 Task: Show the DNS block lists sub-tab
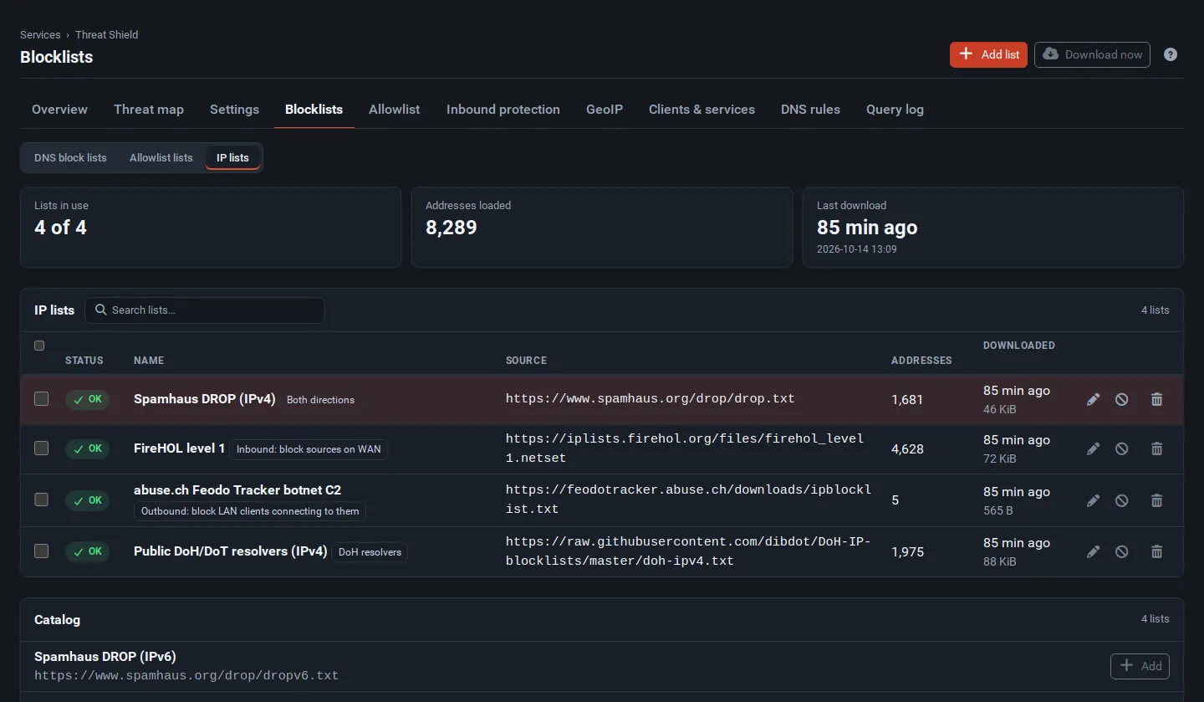point(70,157)
